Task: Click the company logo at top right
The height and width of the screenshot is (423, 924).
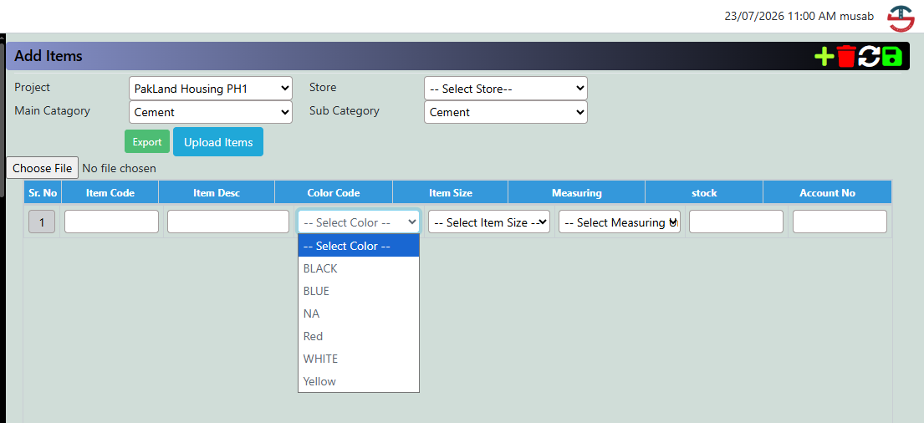Action: tap(901, 19)
